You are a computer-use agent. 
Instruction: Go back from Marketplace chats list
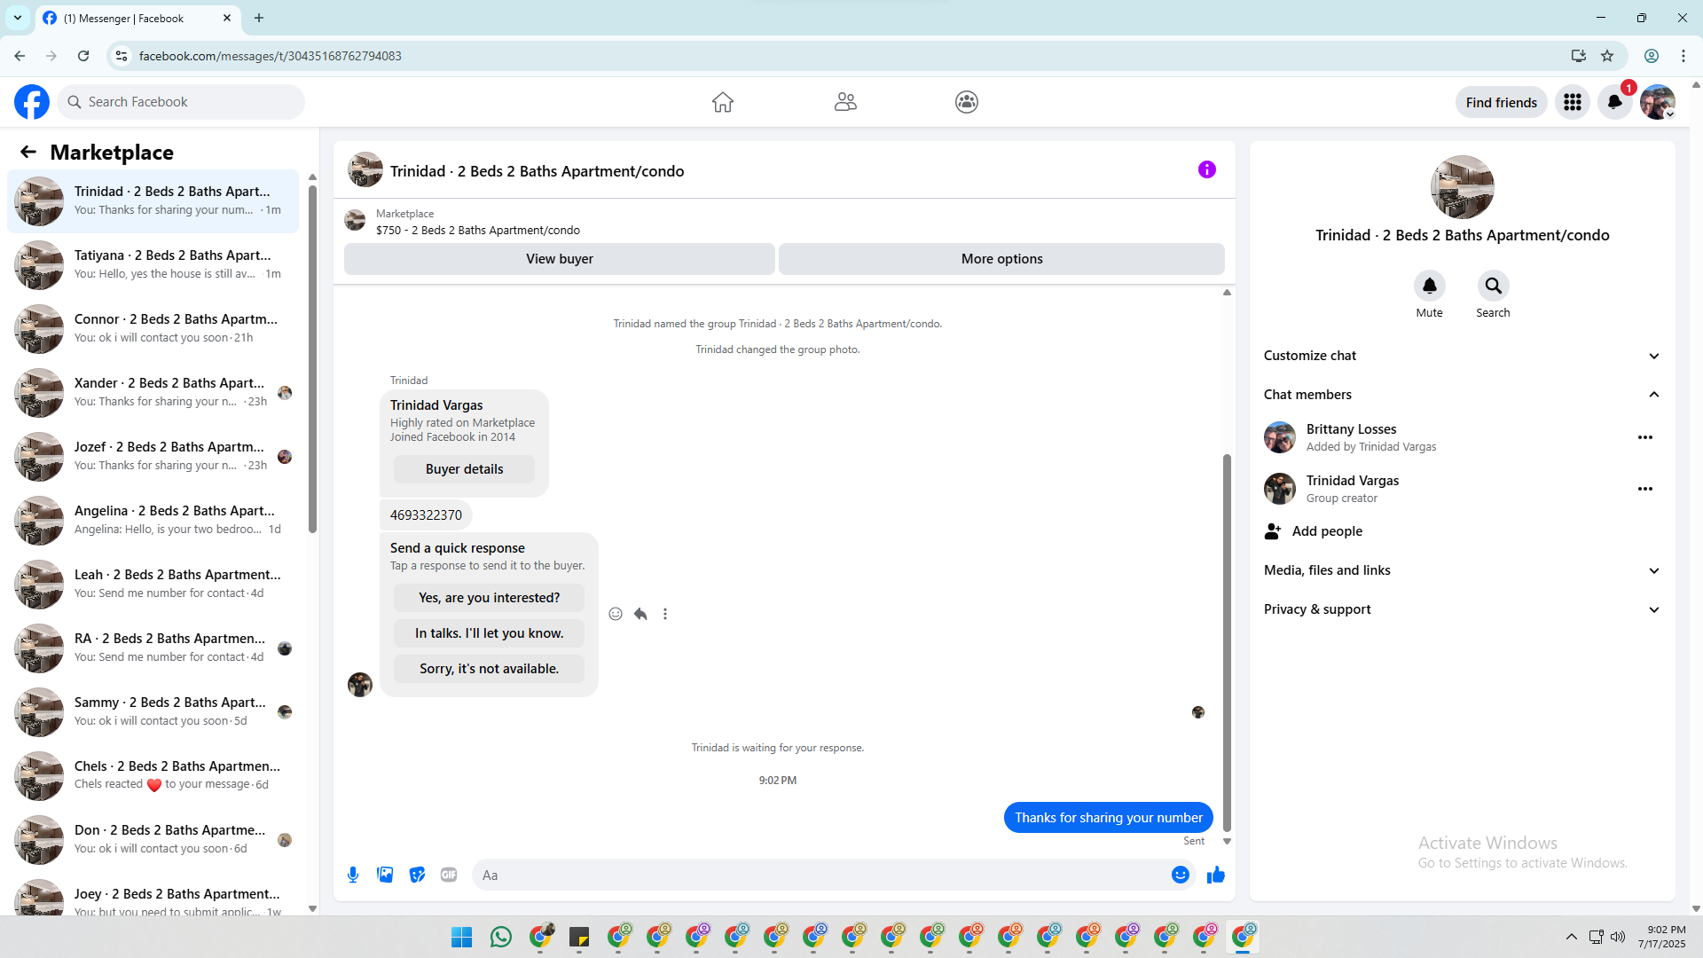[x=28, y=152]
